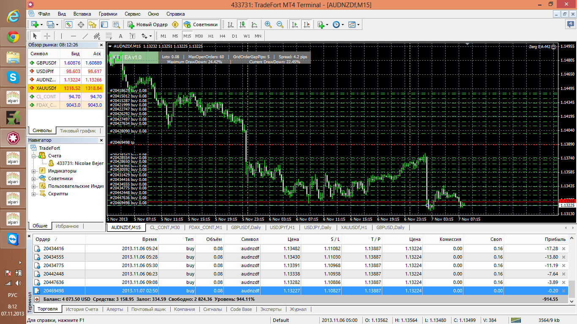Open the История Счета terminal tab
The image size is (577, 324).
coord(82,309)
